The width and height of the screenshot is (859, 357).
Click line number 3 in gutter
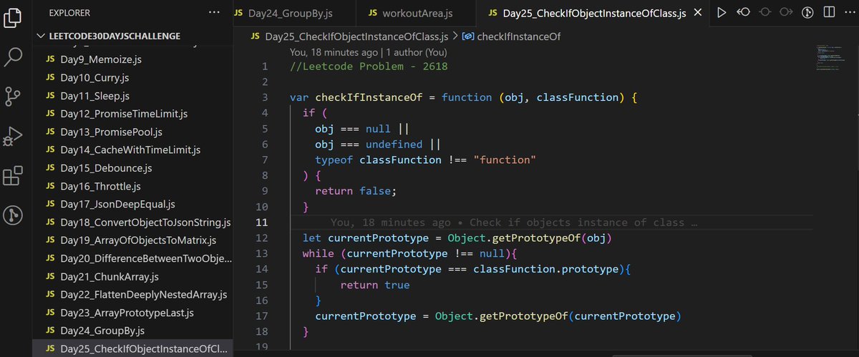(264, 97)
